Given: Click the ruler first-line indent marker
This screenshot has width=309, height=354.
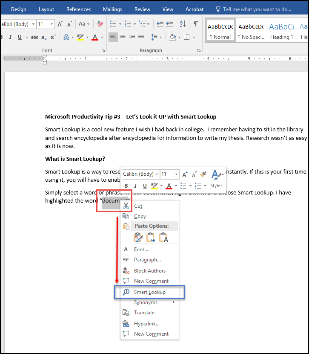Looking at the screenshot, I should [45, 57].
